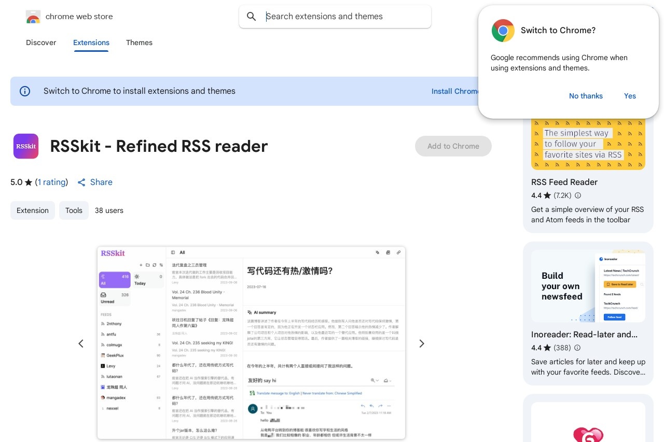Confirm Switch to Chrome with Yes
The height and width of the screenshot is (442, 664).
[x=630, y=96]
